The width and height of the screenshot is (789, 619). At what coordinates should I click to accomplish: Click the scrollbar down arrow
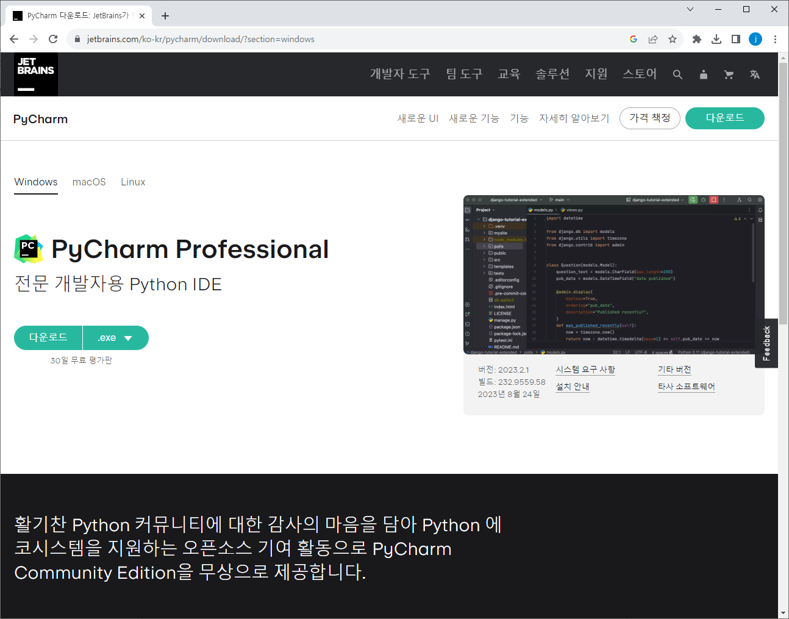pos(784,613)
